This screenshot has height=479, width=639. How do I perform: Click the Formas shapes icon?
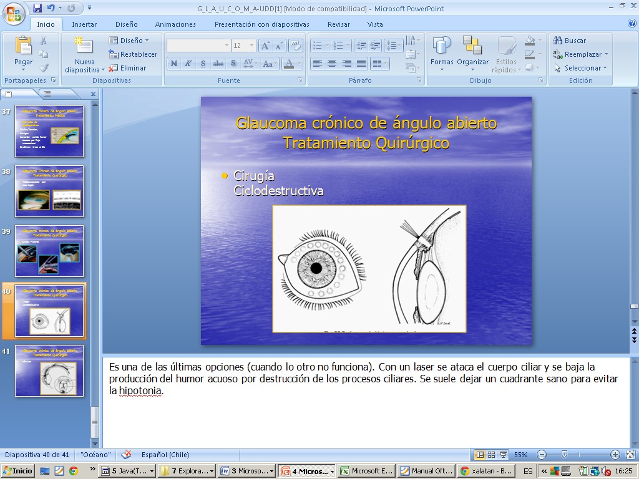pos(442,46)
